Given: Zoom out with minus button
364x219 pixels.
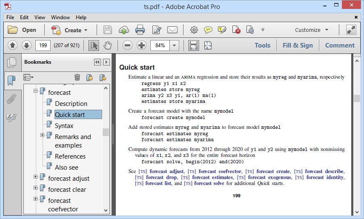Looking at the screenshot, I should click(x=127, y=45).
